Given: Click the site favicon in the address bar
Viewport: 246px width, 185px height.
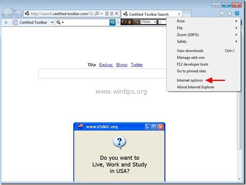Looking at the screenshot, I should coord(27,14).
